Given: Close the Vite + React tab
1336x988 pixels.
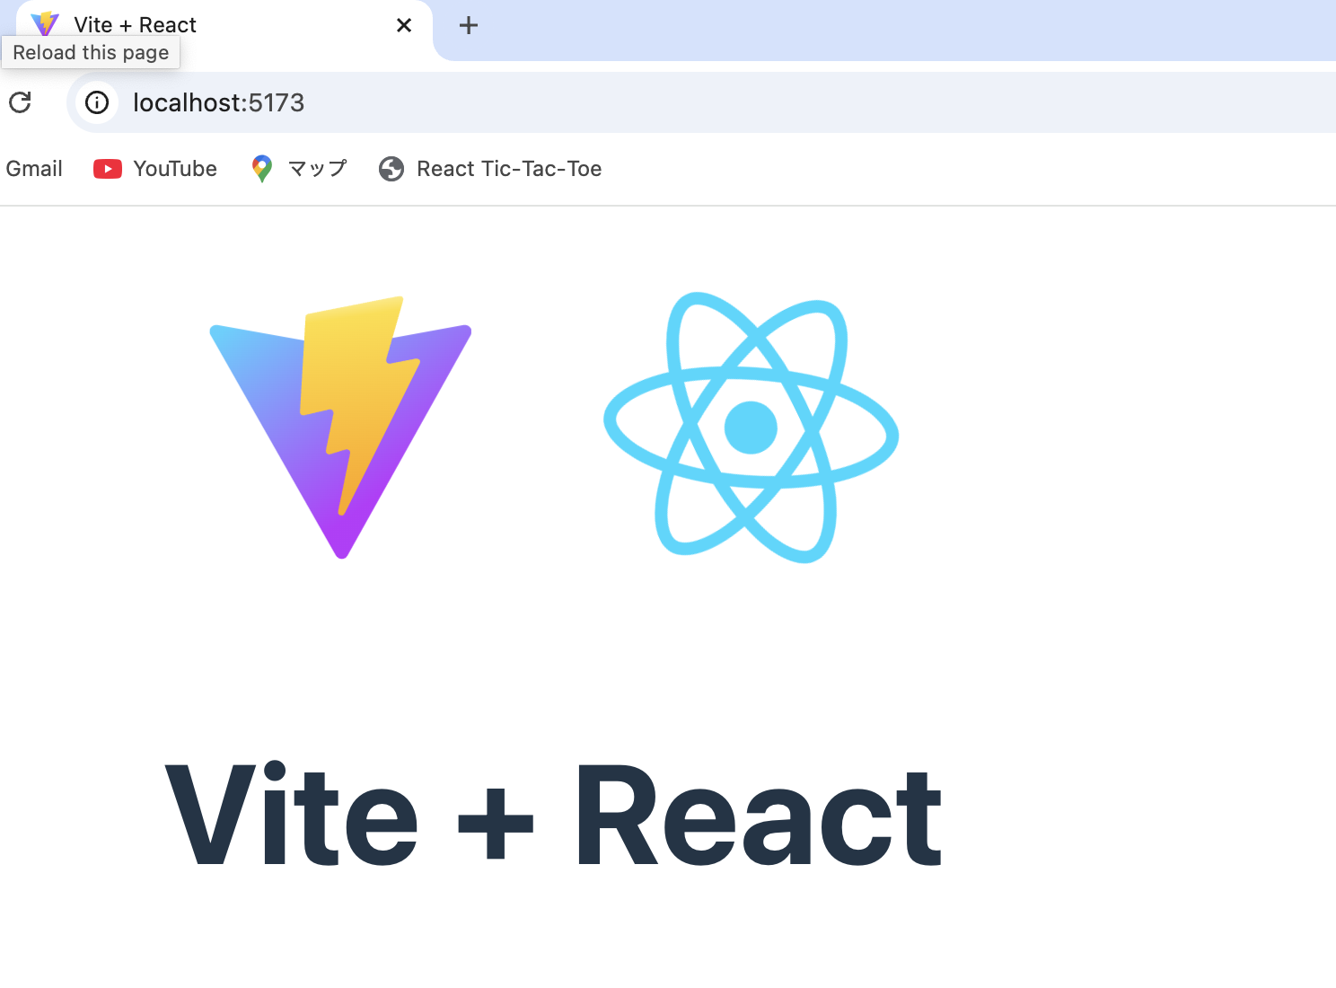Looking at the screenshot, I should coord(403,25).
